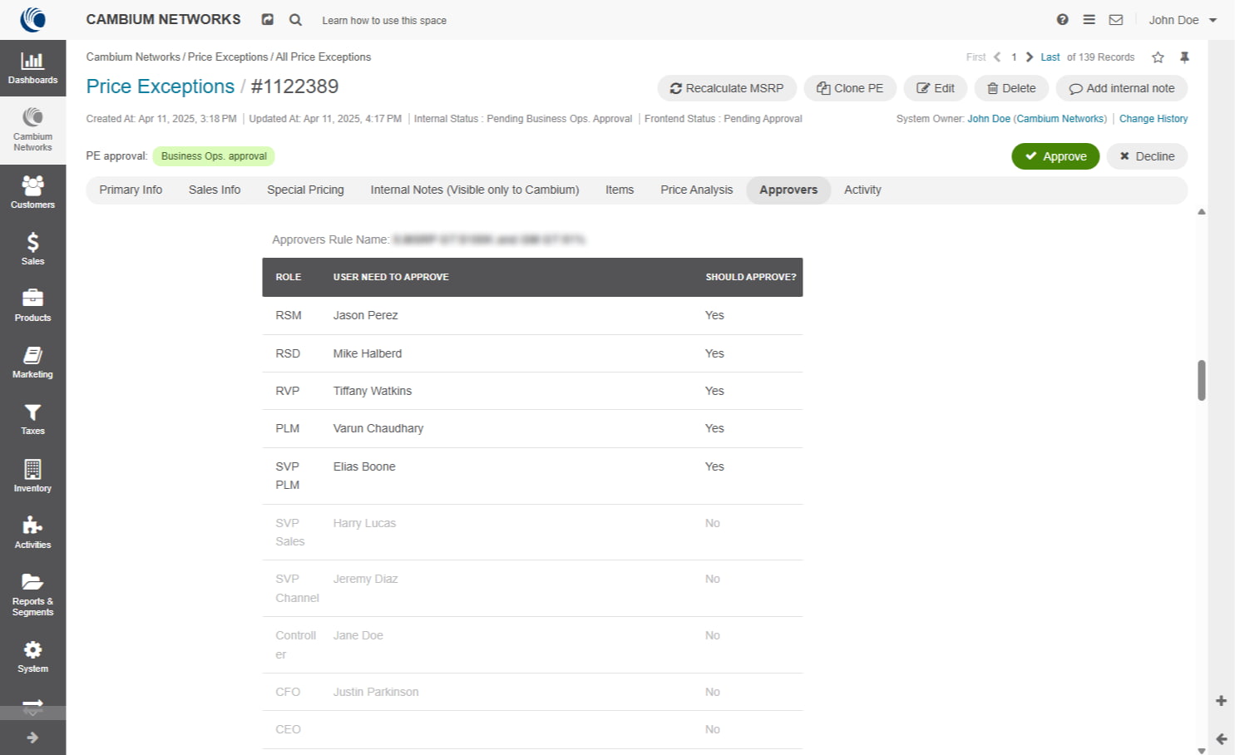1235x755 pixels.
Task: Click the Elias Boone approver cell
Action: tap(364, 466)
